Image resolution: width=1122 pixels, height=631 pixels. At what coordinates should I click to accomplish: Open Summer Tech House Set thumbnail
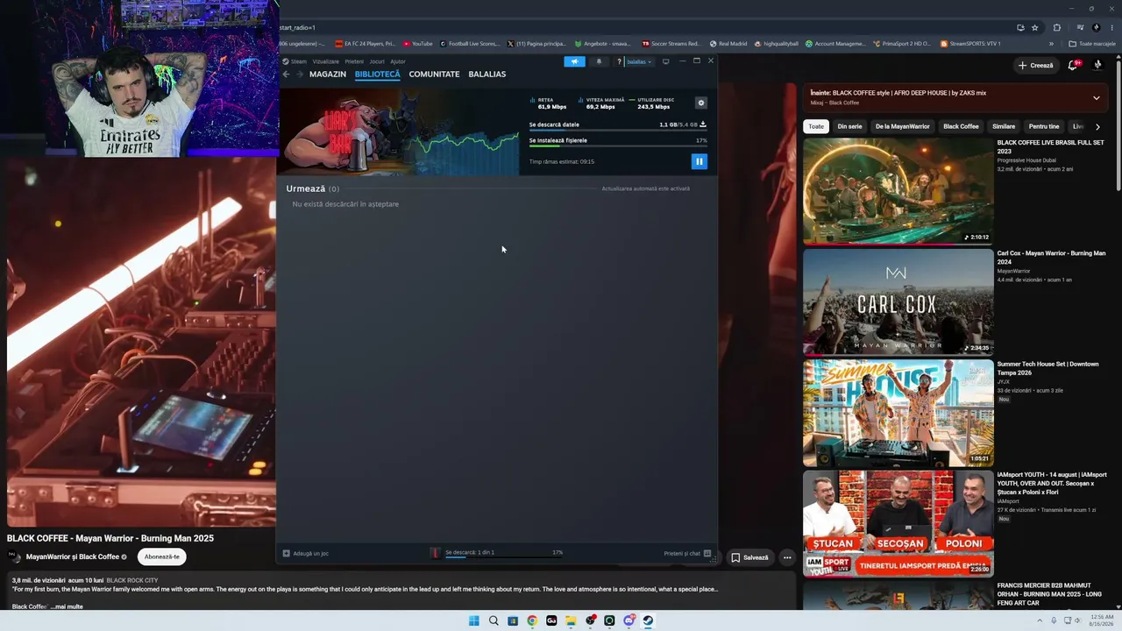pos(898,413)
